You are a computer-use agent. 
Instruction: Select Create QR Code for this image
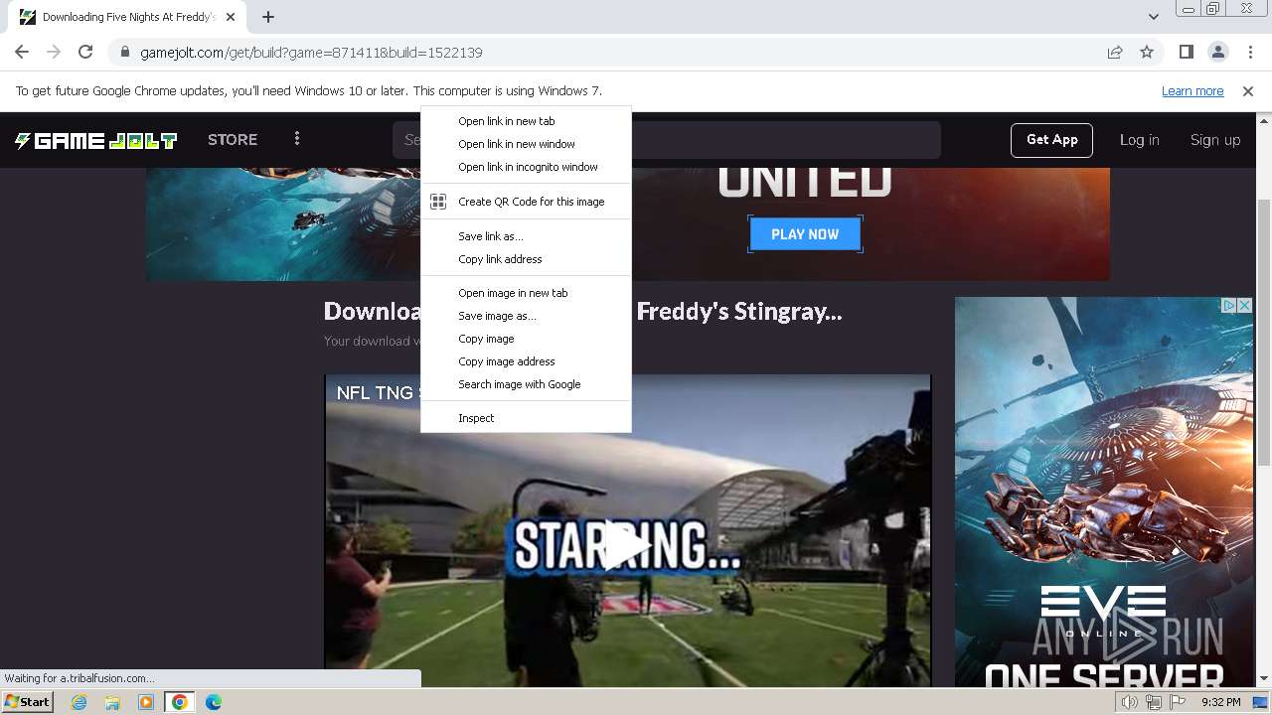click(526, 202)
